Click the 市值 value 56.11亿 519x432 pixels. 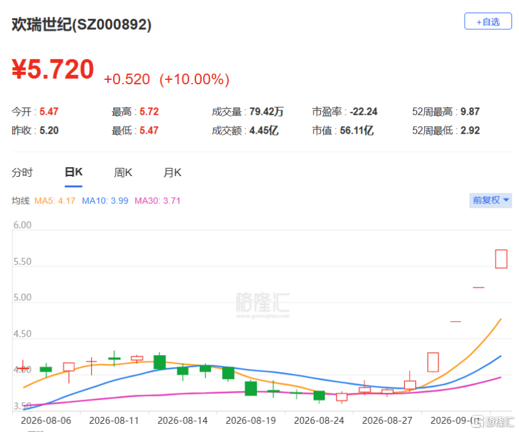coord(357,130)
